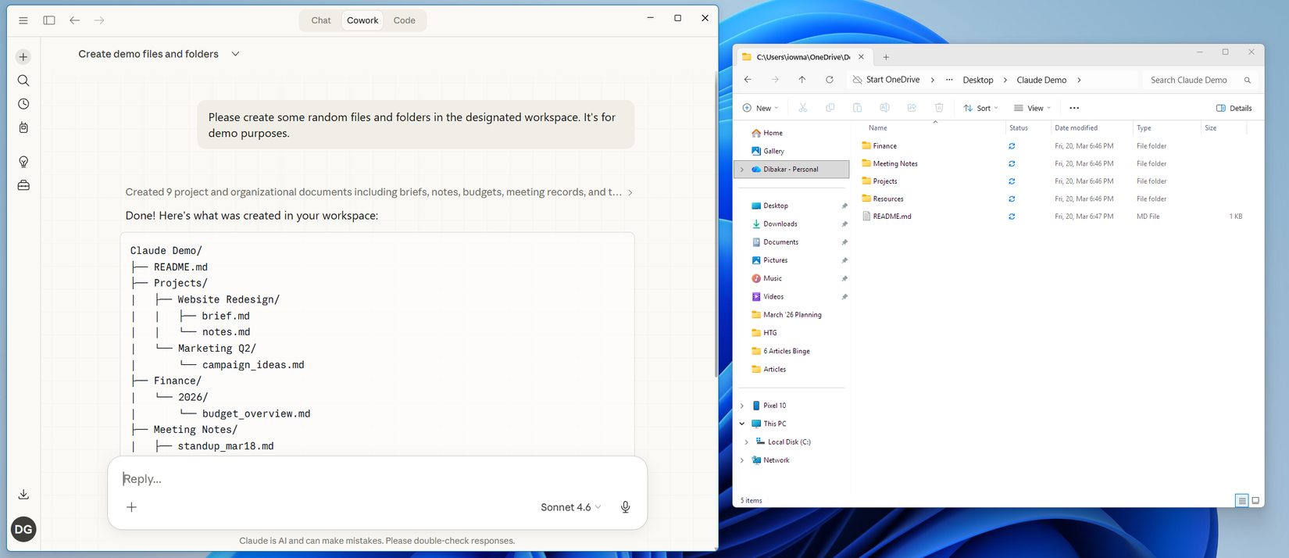Expand chevron after Claude Demo in breadcrumb

coord(1080,80)
